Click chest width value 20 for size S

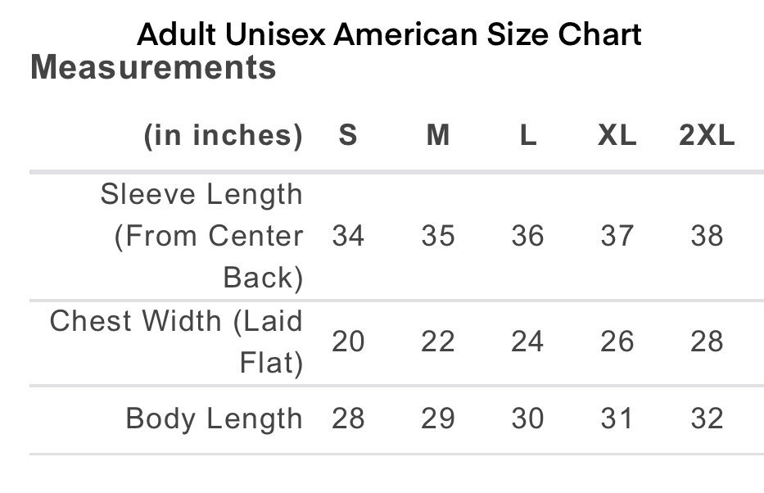(348, 341)
